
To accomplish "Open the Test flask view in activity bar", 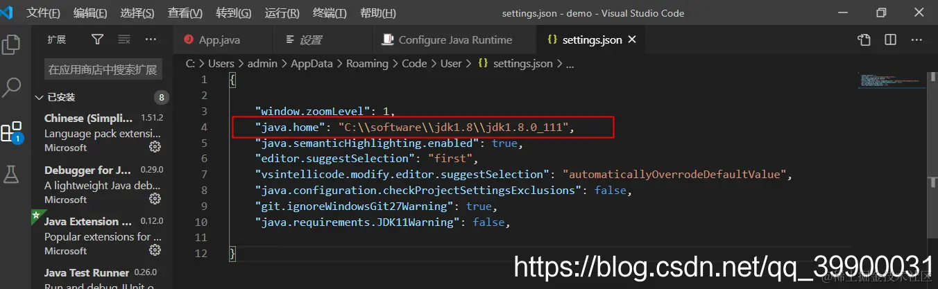I will [x=12, y=174].
